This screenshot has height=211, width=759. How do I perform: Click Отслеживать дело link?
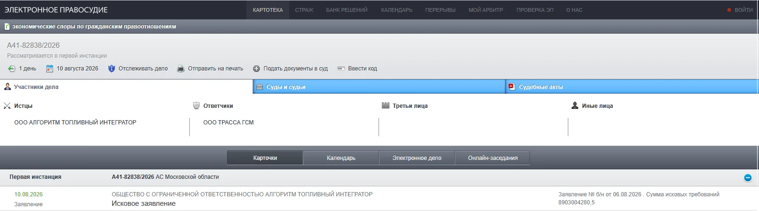click(x=143, y=69)
